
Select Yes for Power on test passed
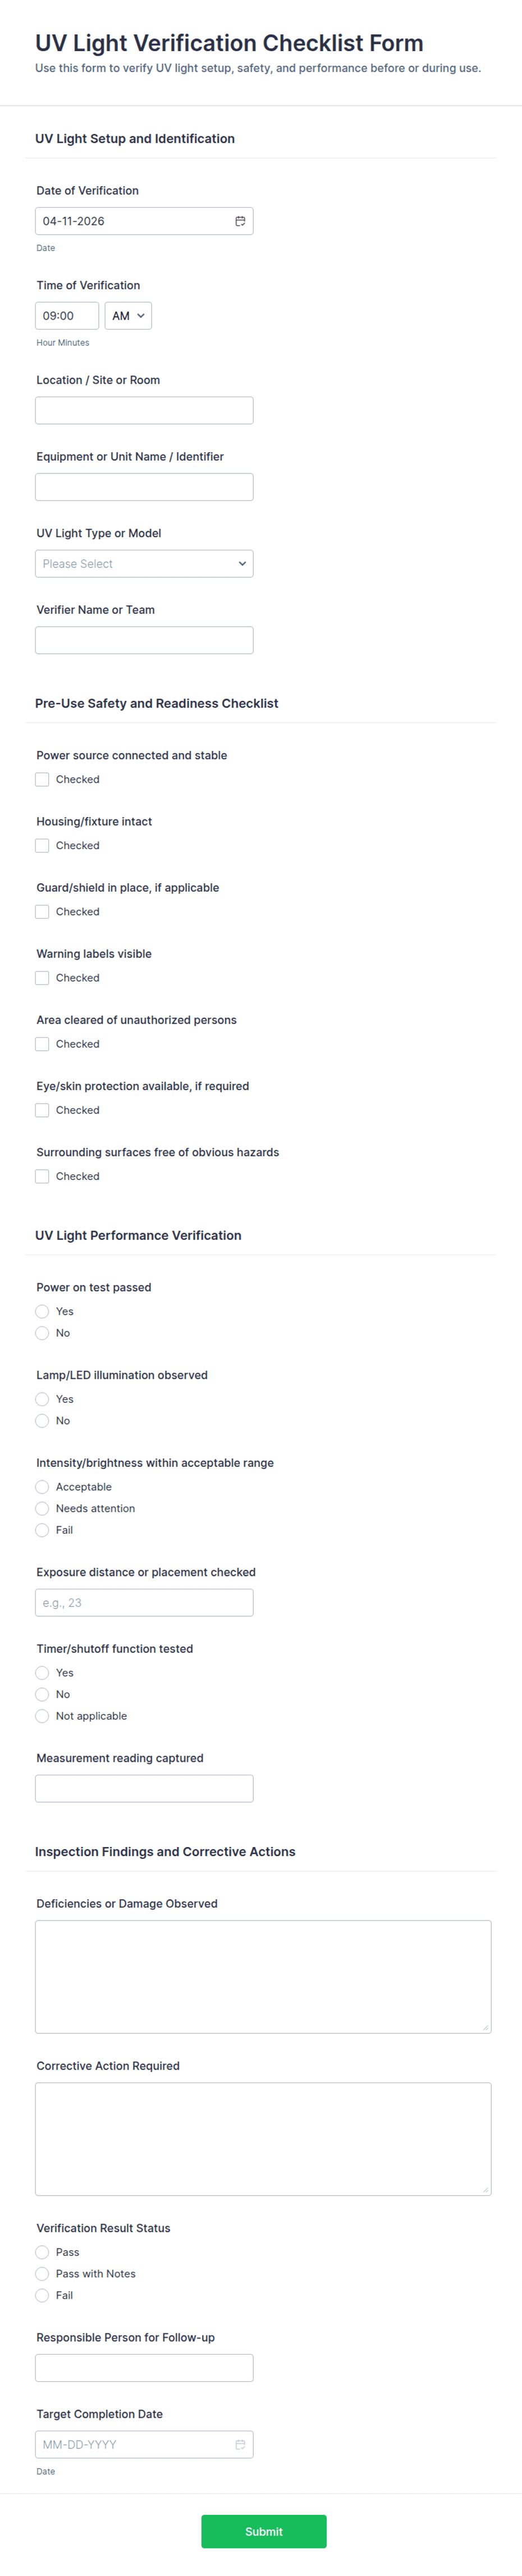tap(42, 1312)
